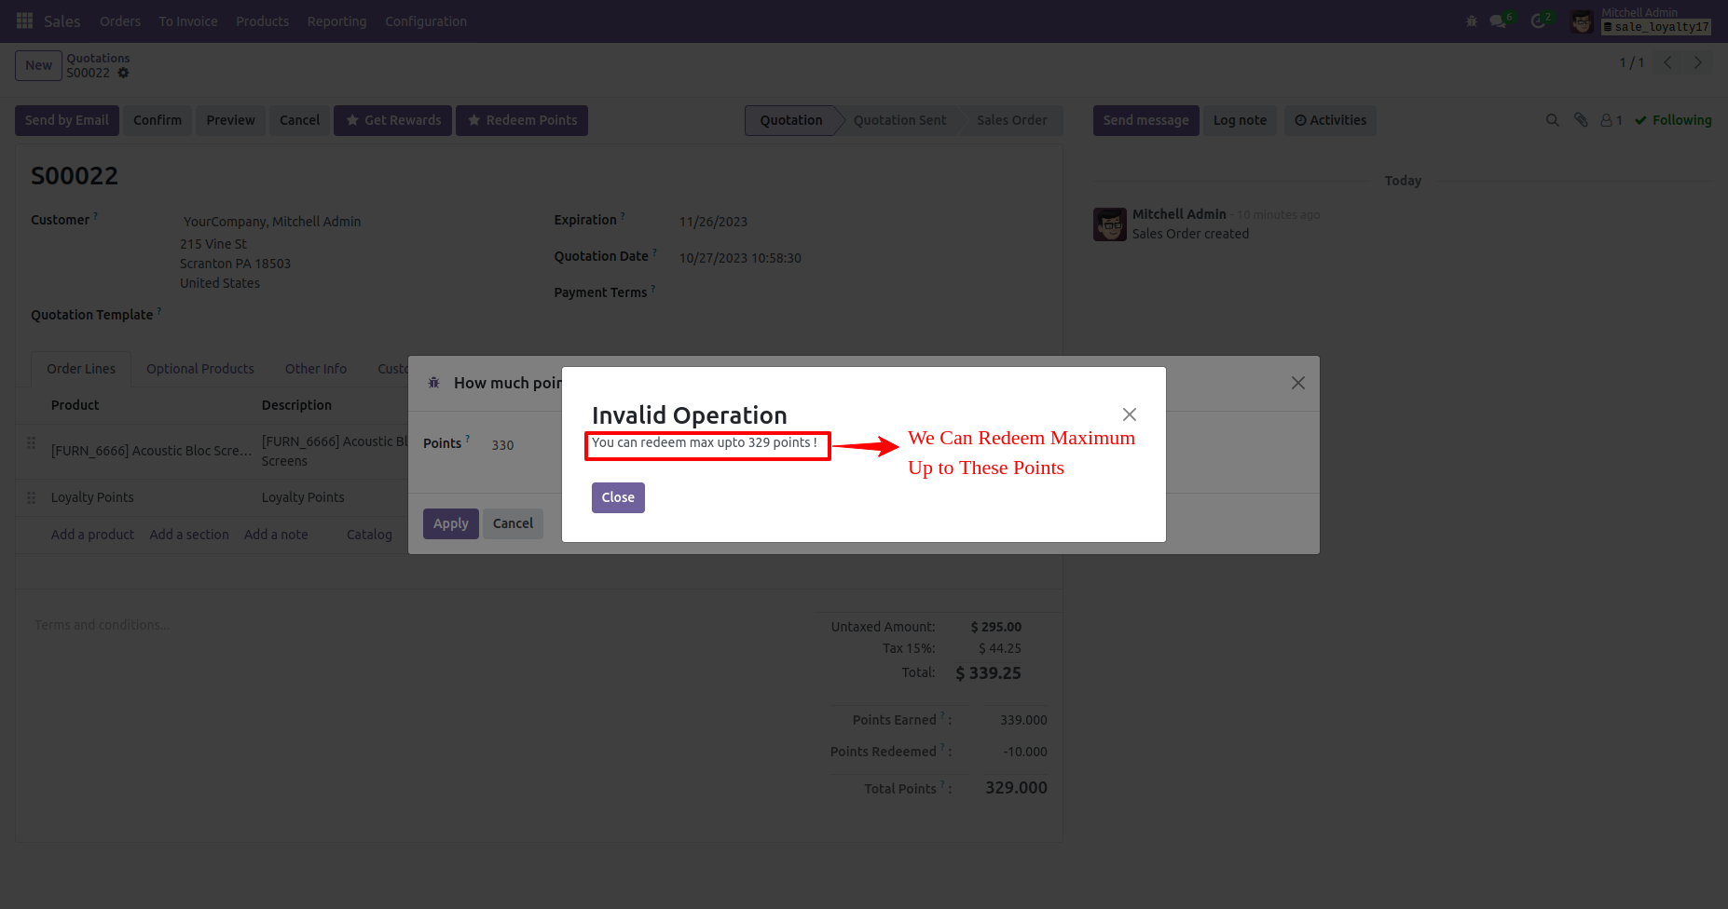The height and width of the screenshot is (909, 1728).
Task: Click the Following button
Action: (1673, 120)
